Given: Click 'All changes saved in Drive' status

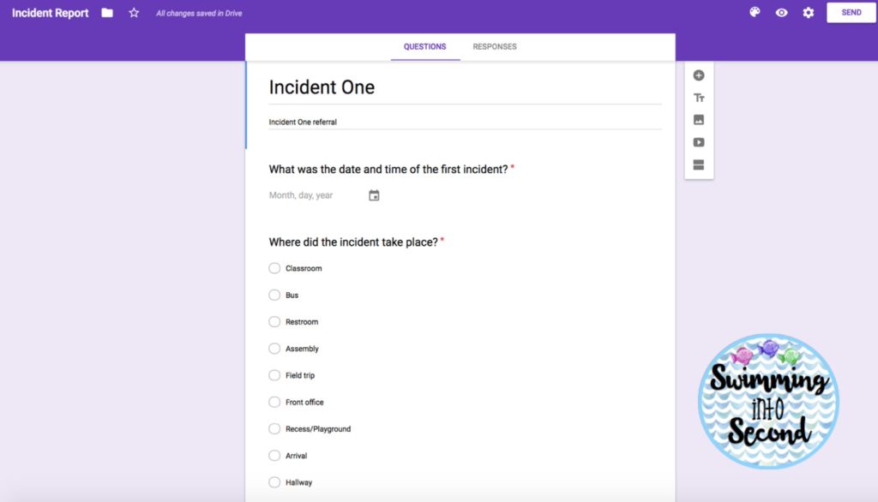Looking at the screenshot, I should (x=199, y=14).
